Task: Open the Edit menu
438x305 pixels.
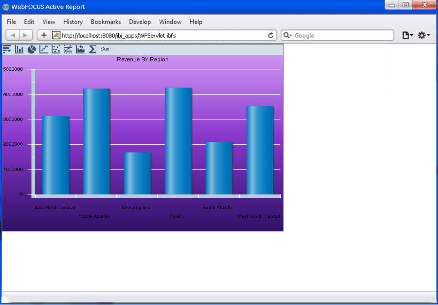Action: click(x=29, y=22)
